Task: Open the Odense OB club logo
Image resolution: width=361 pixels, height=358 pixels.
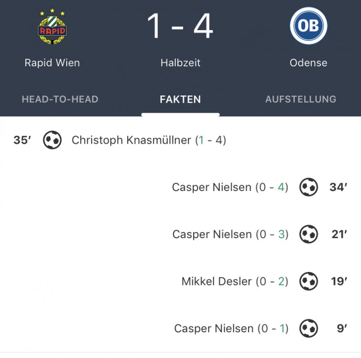Action: click(x=308, y=26)
